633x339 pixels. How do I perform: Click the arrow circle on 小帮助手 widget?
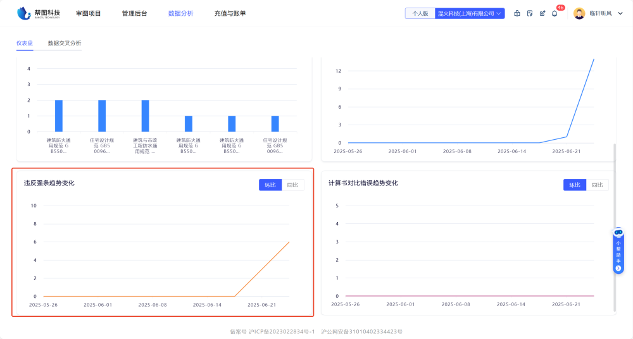[618, 268]
